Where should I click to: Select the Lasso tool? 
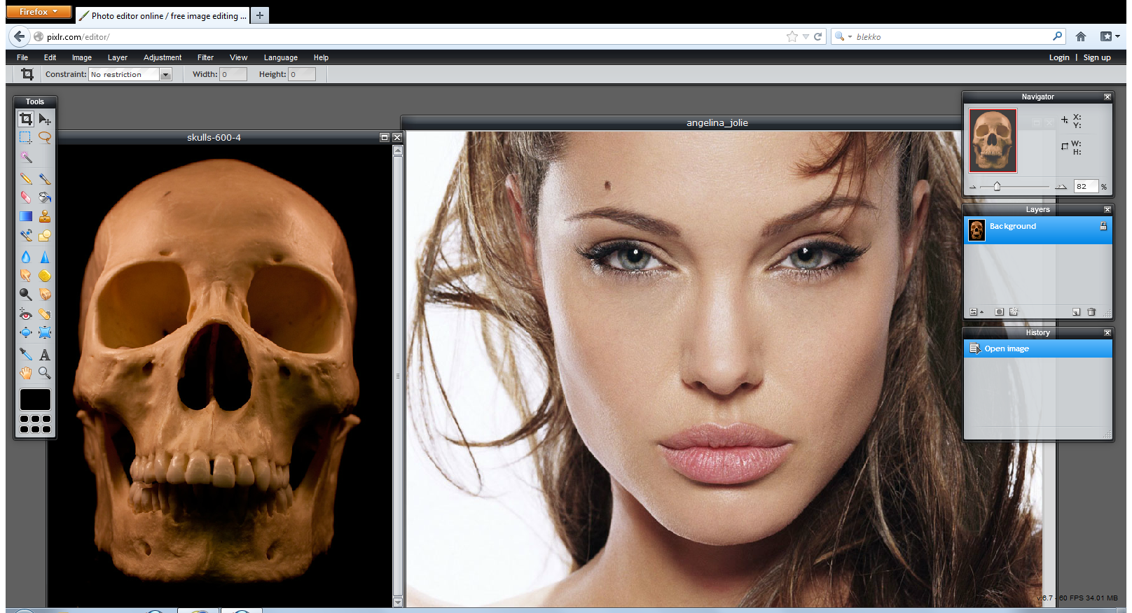[x=45, y=138]
